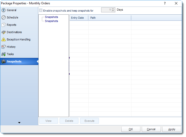The height and width of the screenshot is (137, 186).
Task: Select the second Snapshots tree node
Action: click(51, 21)
